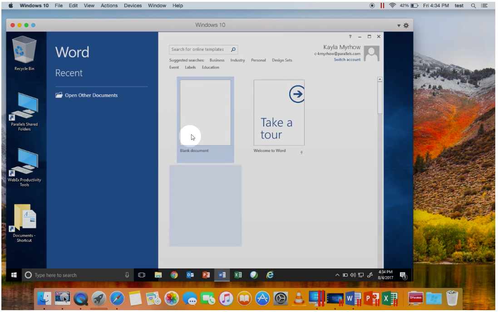Open macOS Notification Center list icon
The height and width of the screenshot is (312, 498).
point(484,6)
